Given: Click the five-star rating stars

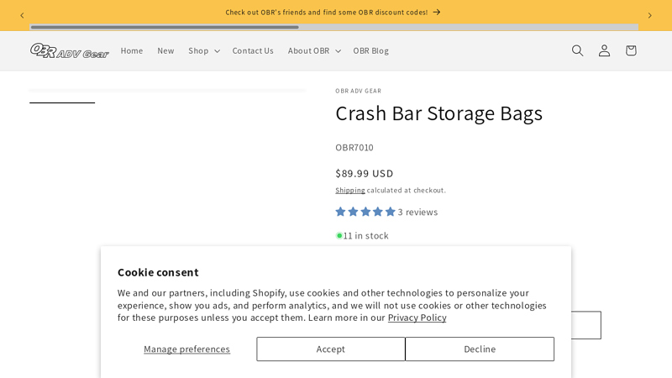Looking at the screenshot, I should [365, 212].
